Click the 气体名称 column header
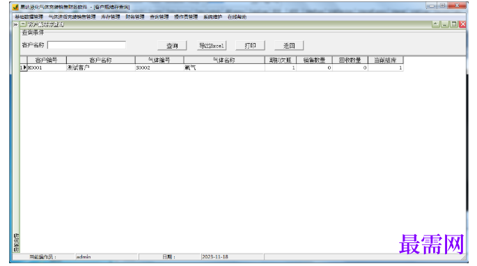 click(224, 60)
